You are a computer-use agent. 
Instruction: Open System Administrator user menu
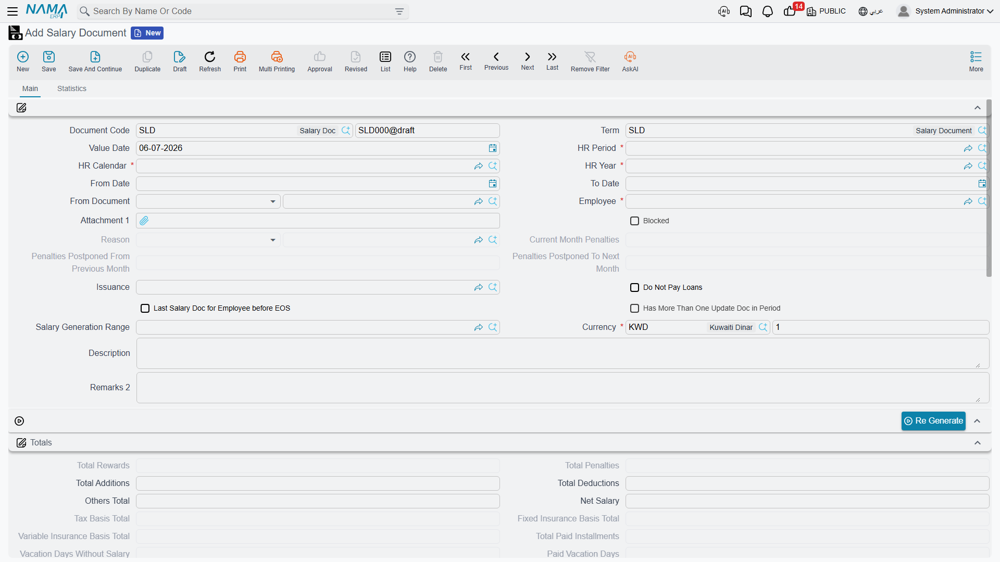(x=945, y=11)
